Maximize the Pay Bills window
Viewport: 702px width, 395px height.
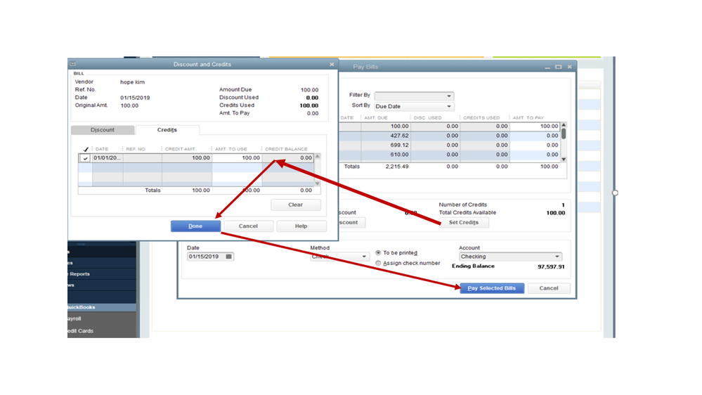click(558, 67)
